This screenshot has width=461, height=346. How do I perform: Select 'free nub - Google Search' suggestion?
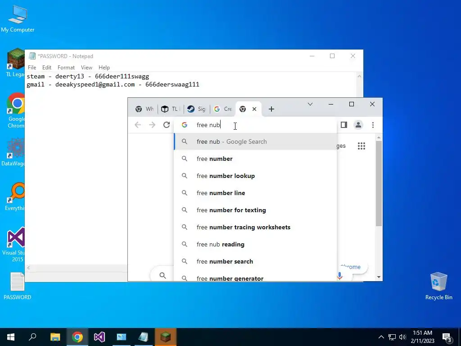click(255, 141)
